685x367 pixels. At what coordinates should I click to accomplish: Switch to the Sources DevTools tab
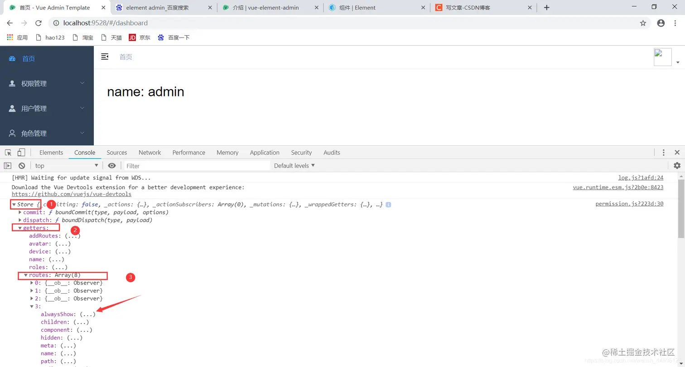[x=117, y=153]
